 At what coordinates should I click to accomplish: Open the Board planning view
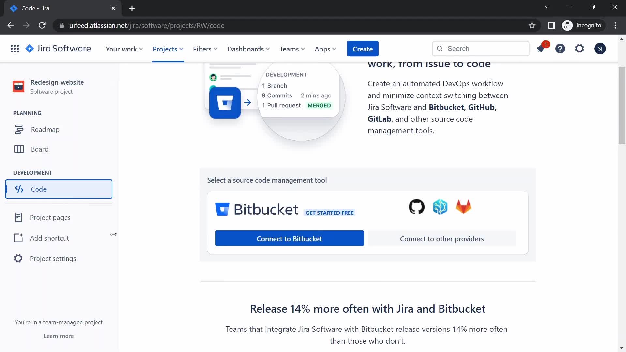[x=39, y=149]
